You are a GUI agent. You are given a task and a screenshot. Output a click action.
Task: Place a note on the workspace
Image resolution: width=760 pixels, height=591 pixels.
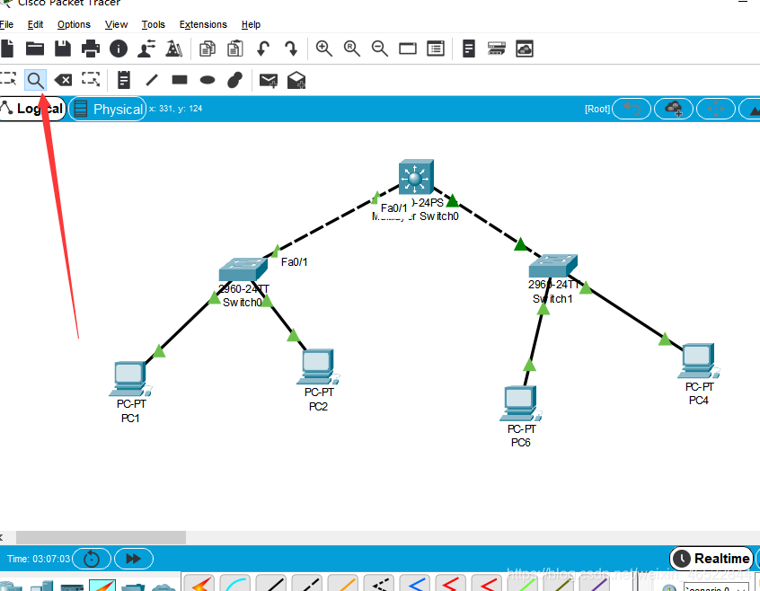coord(124,79)
